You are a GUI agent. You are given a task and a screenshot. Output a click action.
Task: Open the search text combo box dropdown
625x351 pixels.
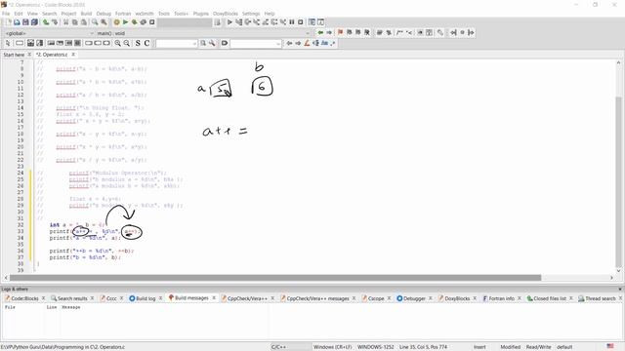click(x=194, y=43)
